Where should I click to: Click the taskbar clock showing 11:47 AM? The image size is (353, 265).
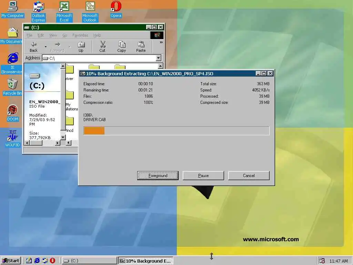tap(339, 261)
